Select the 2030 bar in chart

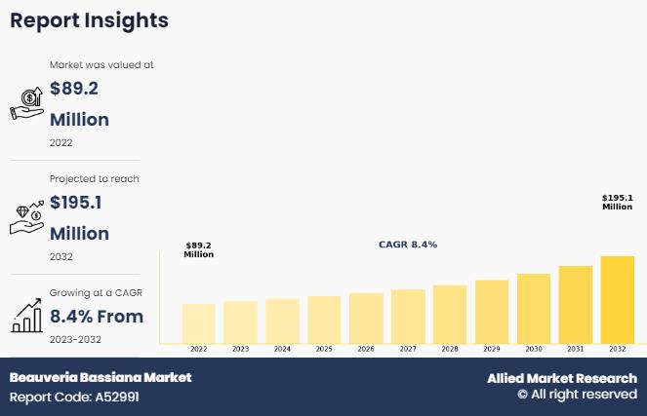pyautogui.click(x=534, y=308)
